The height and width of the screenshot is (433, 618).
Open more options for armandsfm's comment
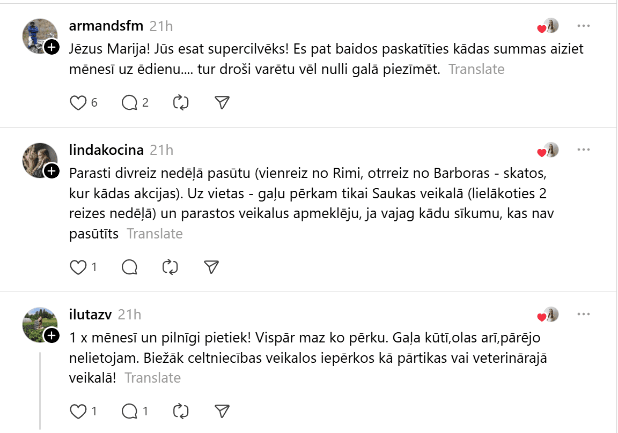point(583,26)
